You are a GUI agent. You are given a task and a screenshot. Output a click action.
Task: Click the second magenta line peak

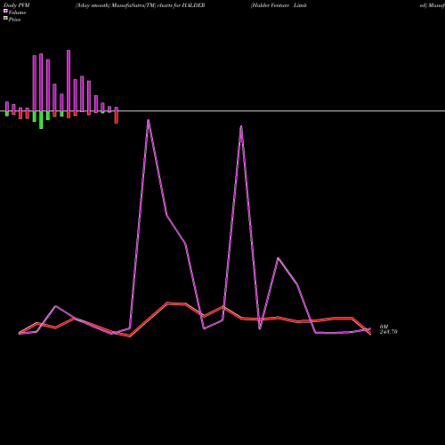click(241, 126)
